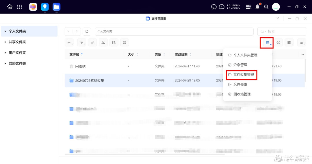Expand 网络文件夹 tree node

tap(5, 64)
